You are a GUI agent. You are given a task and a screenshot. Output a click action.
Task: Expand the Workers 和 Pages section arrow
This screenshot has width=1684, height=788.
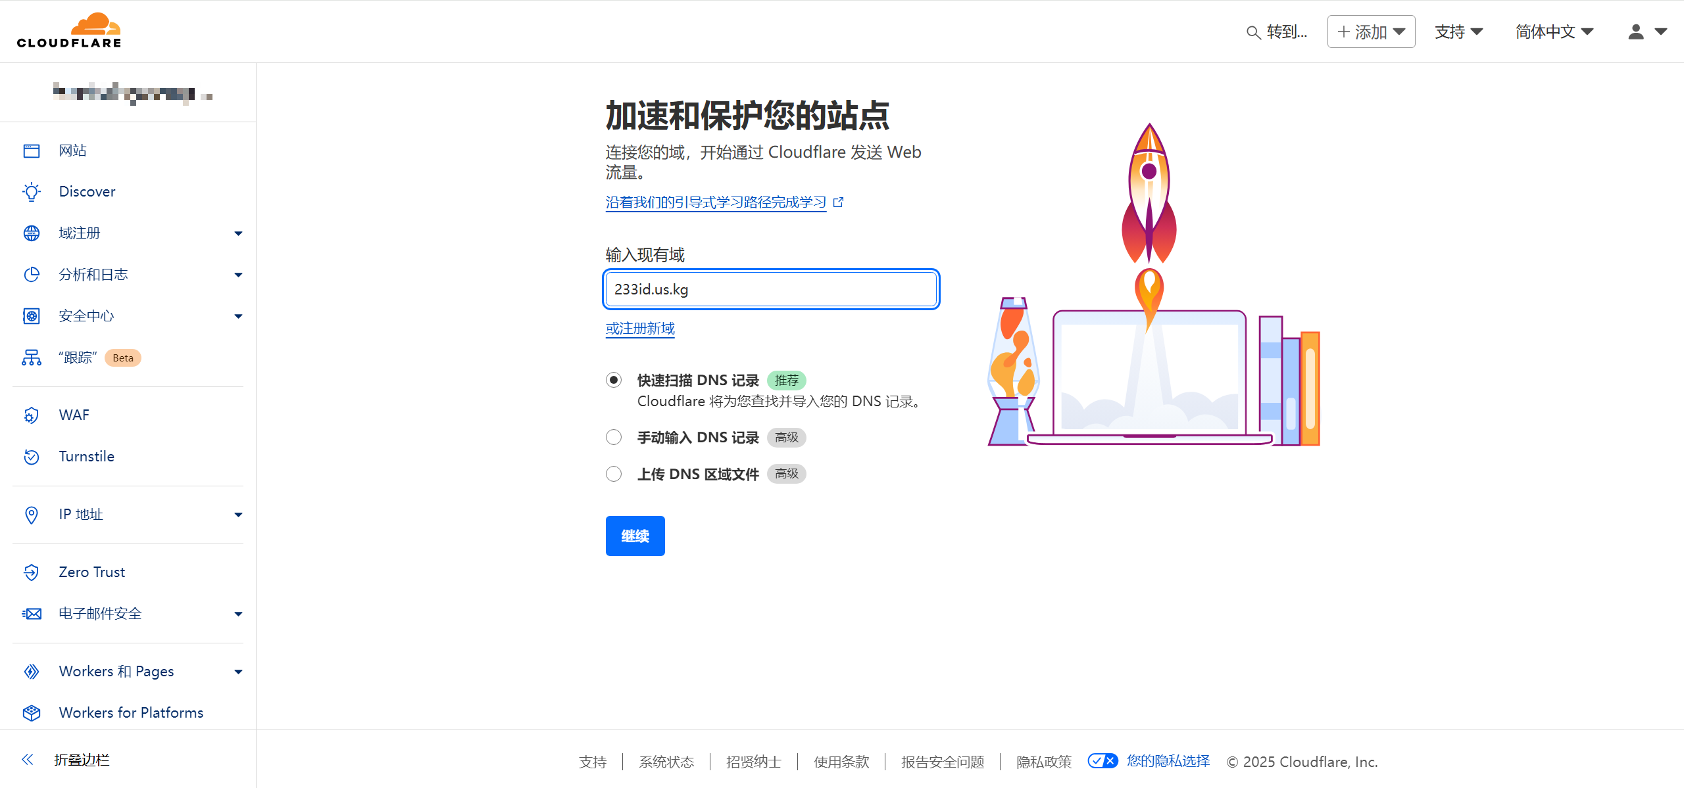[238, 672]
